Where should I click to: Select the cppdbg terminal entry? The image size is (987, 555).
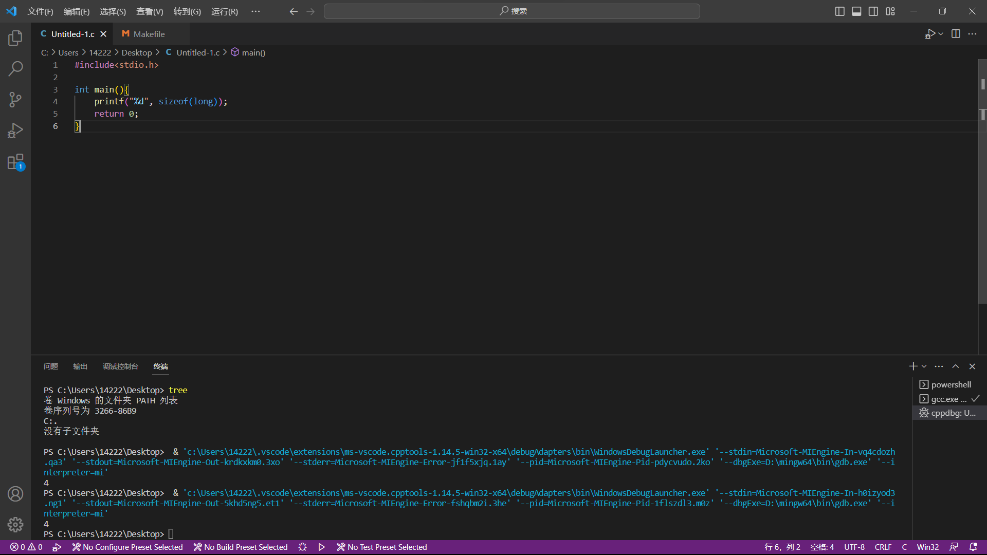[949, 413]
